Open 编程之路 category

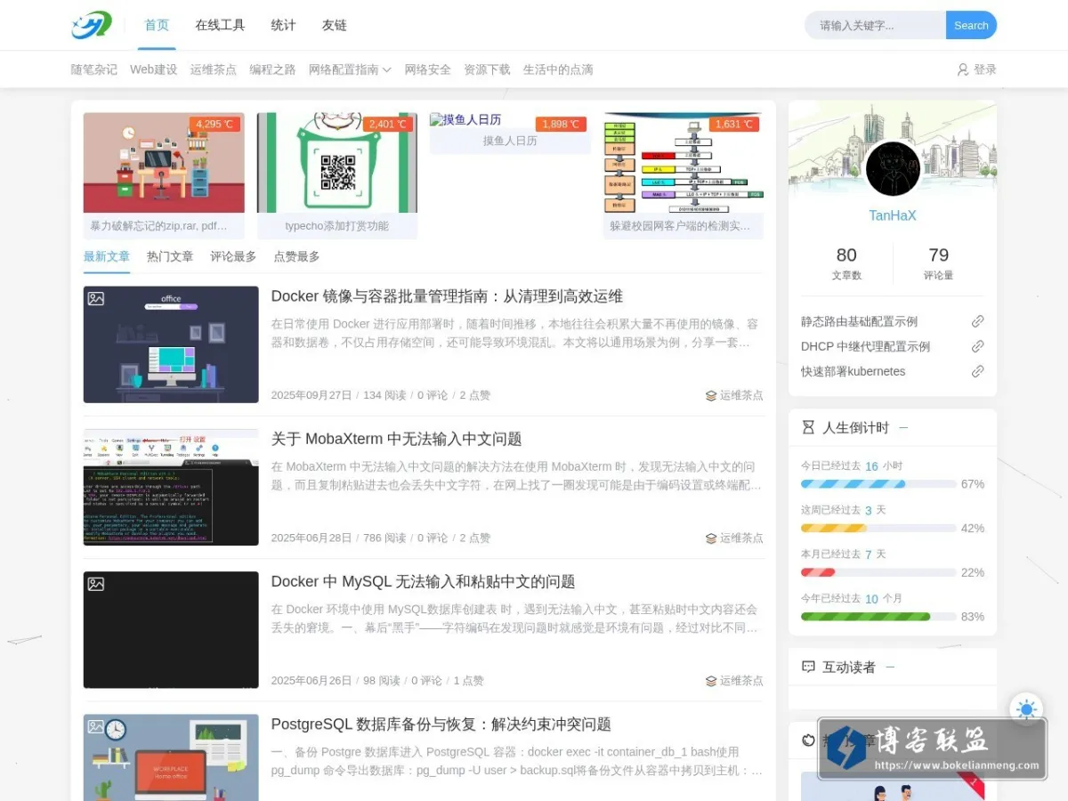coord(272,69)
